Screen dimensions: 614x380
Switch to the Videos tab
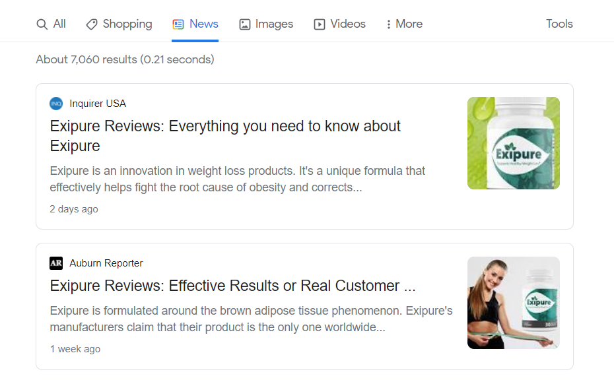pyautogui.click(x=339, y=24)
